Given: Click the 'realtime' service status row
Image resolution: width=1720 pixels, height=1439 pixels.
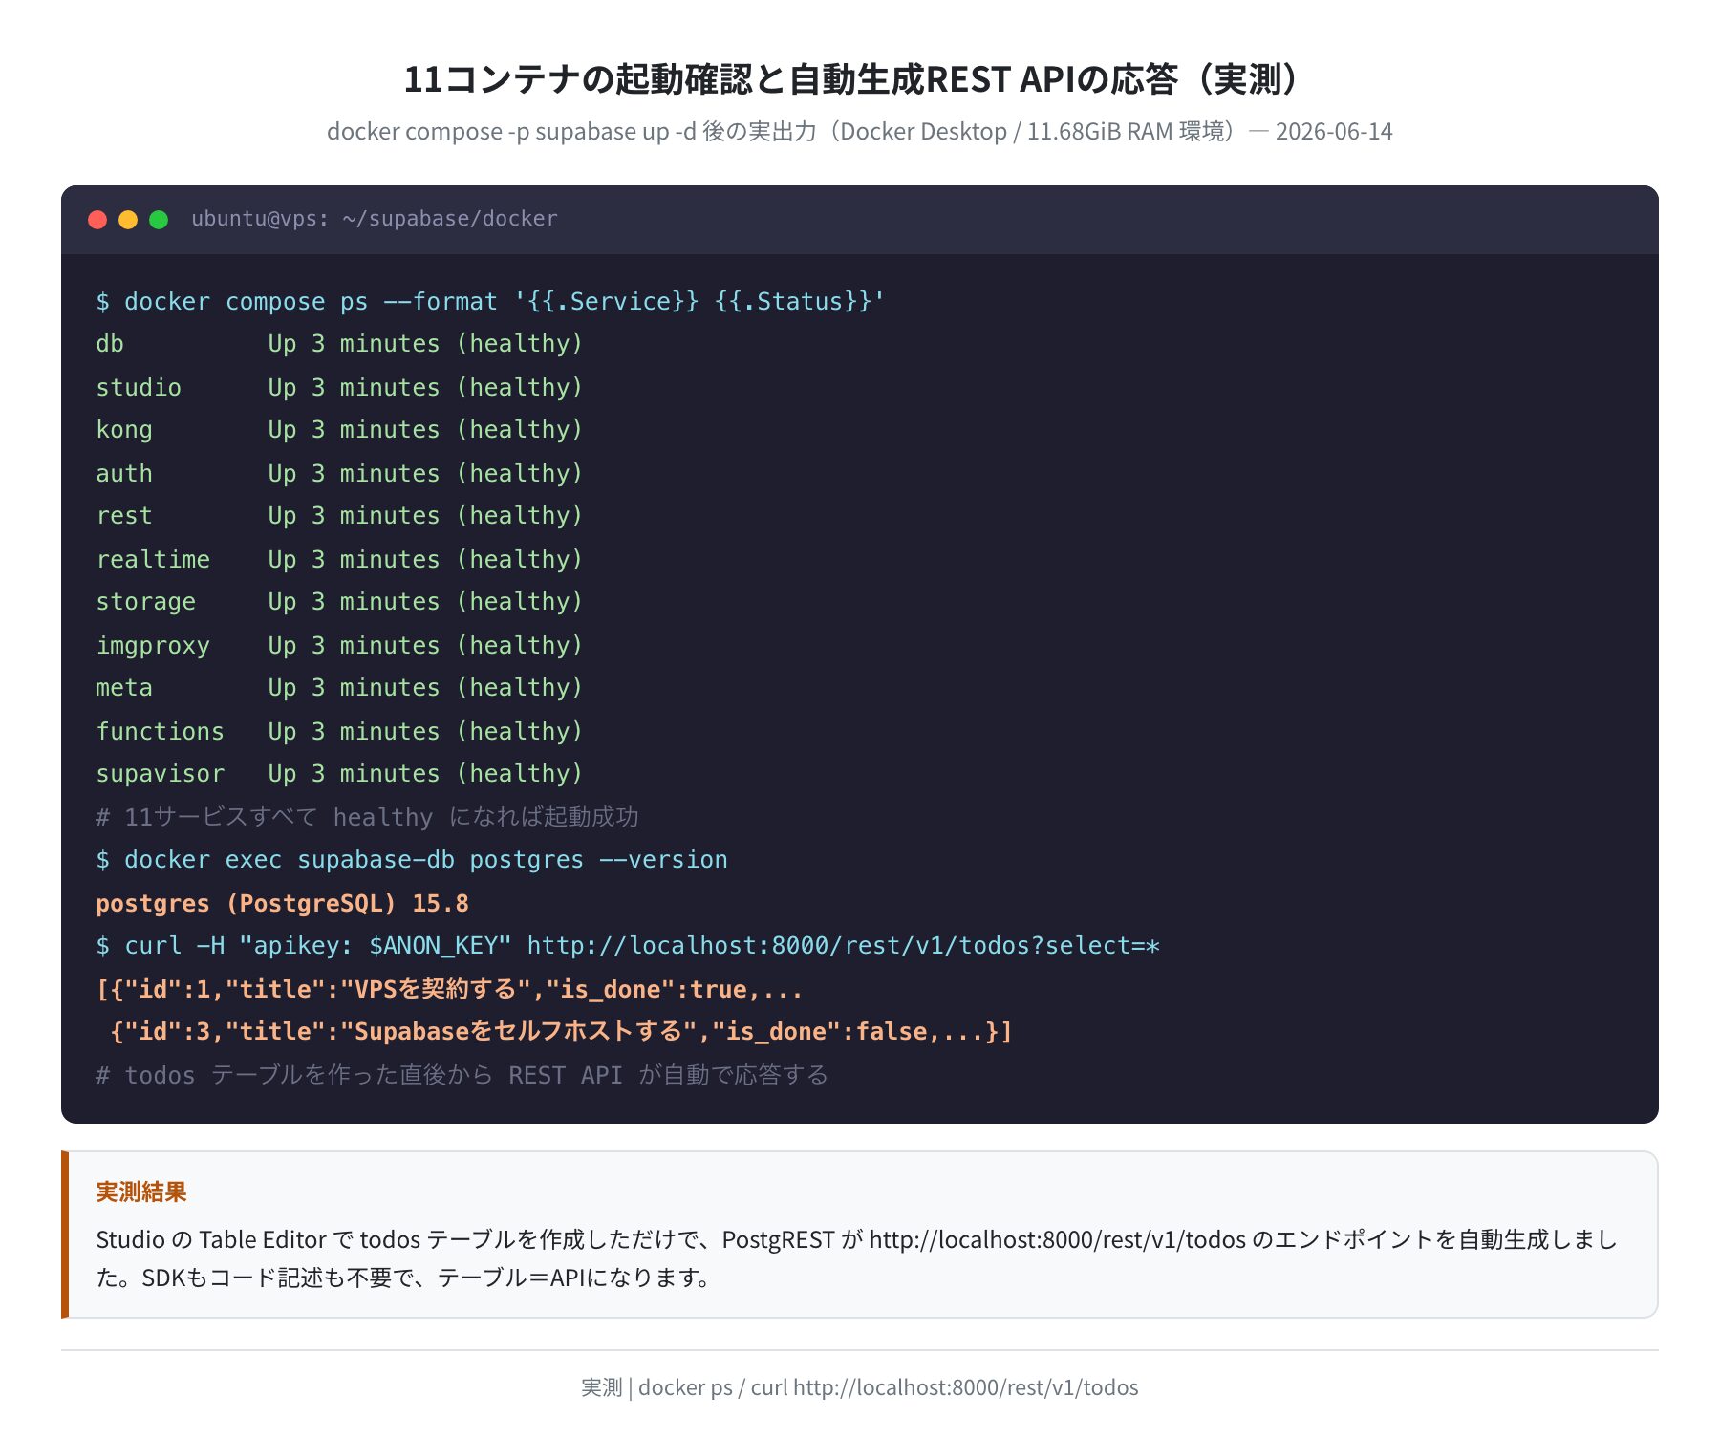Looking at the screenshot, I should pyautogui.click(x=339, y=559).
